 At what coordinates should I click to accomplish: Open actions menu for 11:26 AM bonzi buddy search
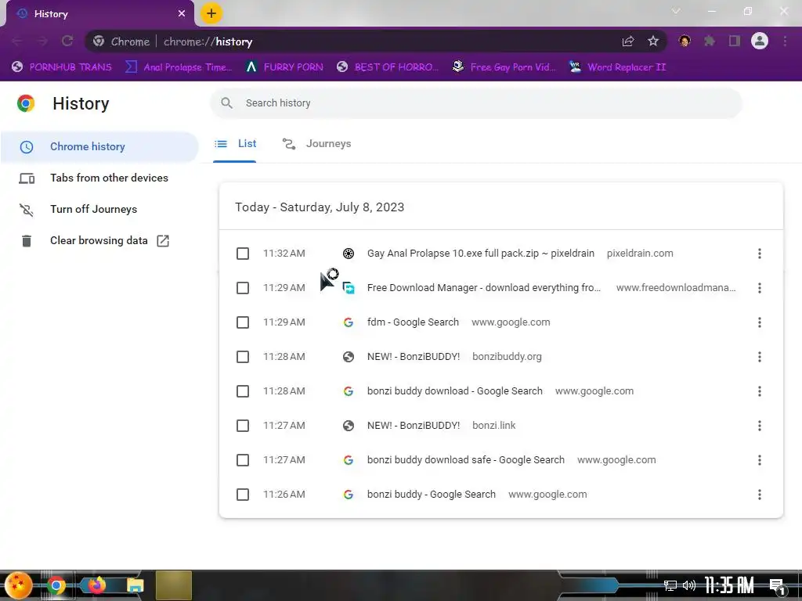coord(760,495)
